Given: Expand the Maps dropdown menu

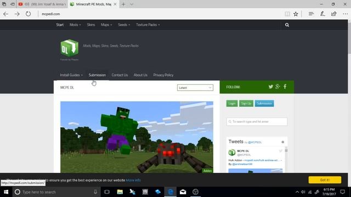Looking at the screenshot, I should coord(106,25).
